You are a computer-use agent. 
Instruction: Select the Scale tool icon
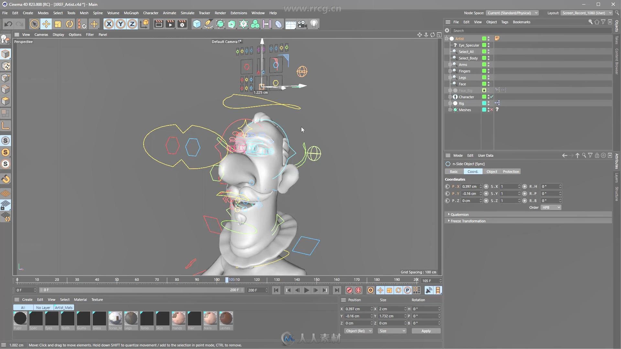(x=58, y=24)
